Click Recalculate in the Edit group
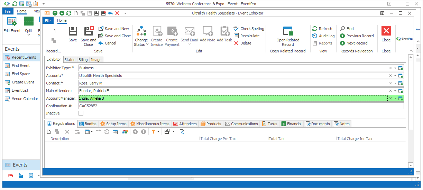This screenshot has width=423, height=190. (x=247, y=36)
